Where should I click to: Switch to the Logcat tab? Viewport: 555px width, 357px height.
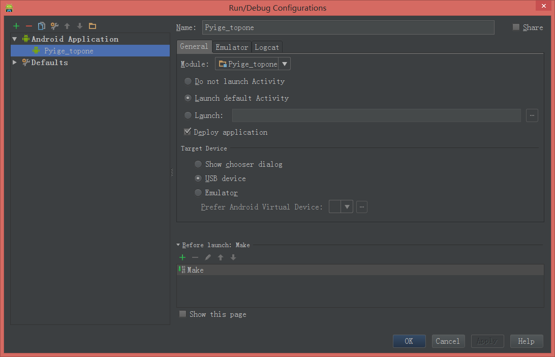pos(266,47)
